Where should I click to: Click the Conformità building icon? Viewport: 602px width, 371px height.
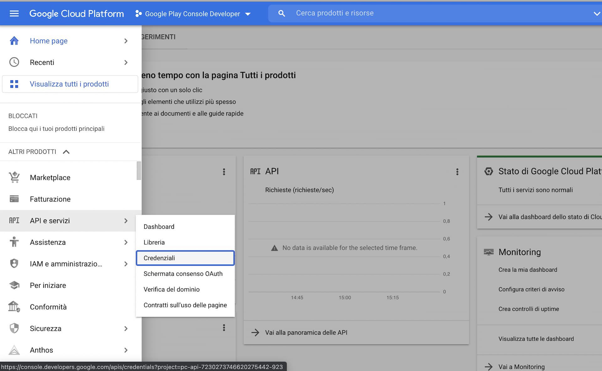(x=14, y=306)
